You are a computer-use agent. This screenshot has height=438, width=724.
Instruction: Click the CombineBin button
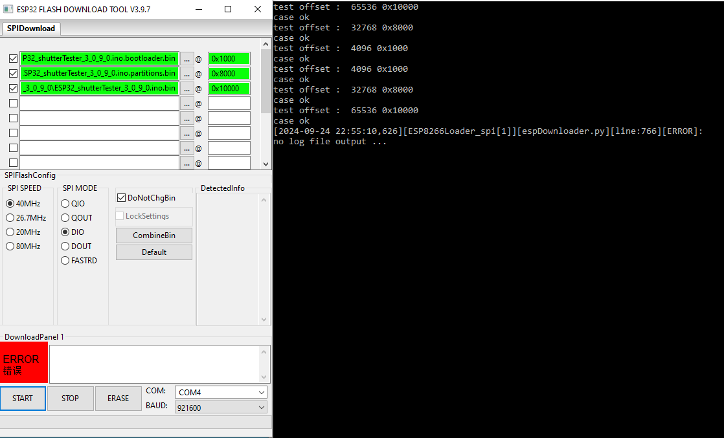[x=154, y=235]
